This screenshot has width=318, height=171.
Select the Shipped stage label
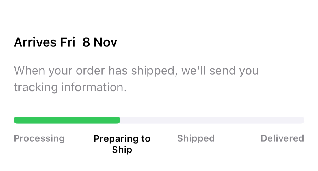click(196, 138)
